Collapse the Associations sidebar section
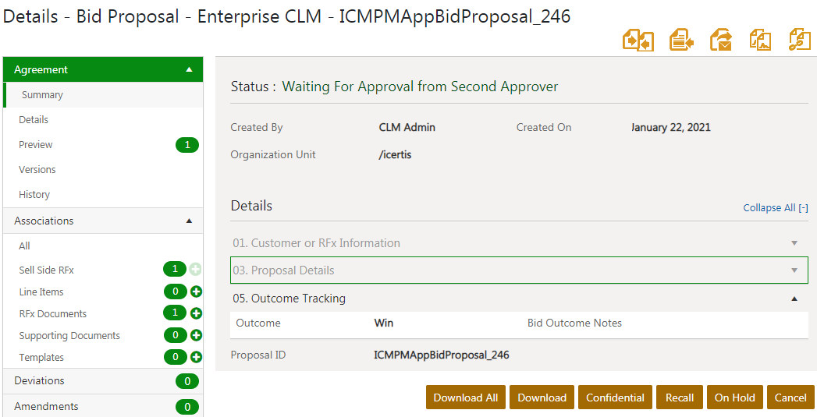 tap(189, 221)
